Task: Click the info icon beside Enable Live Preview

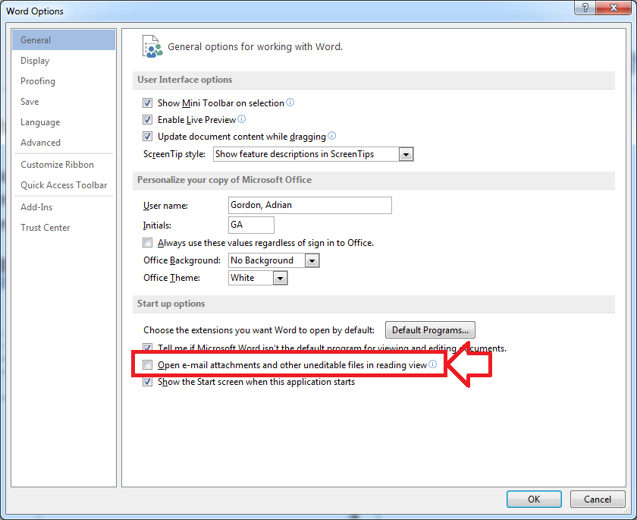Action: tap(242, 118)
